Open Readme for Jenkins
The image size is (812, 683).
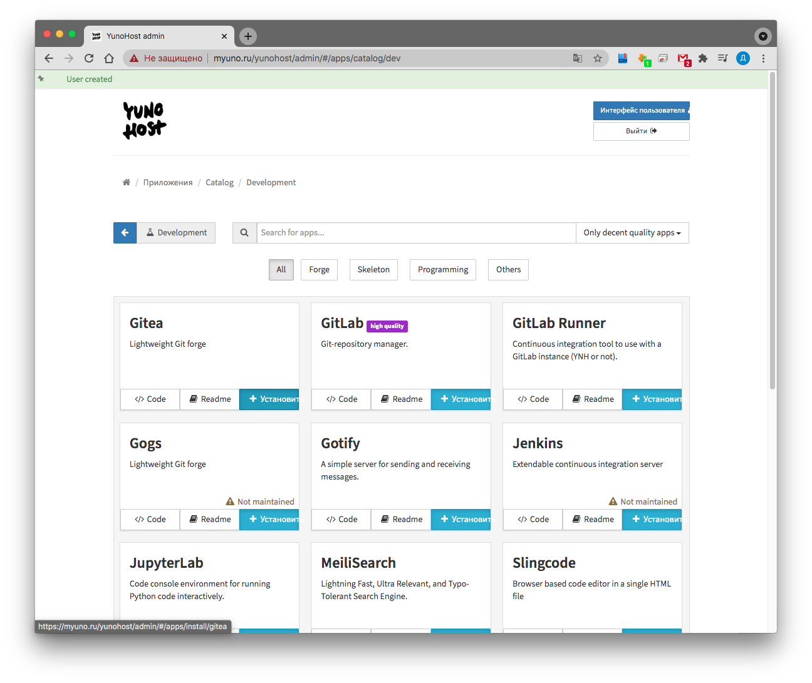click(593, 520)
